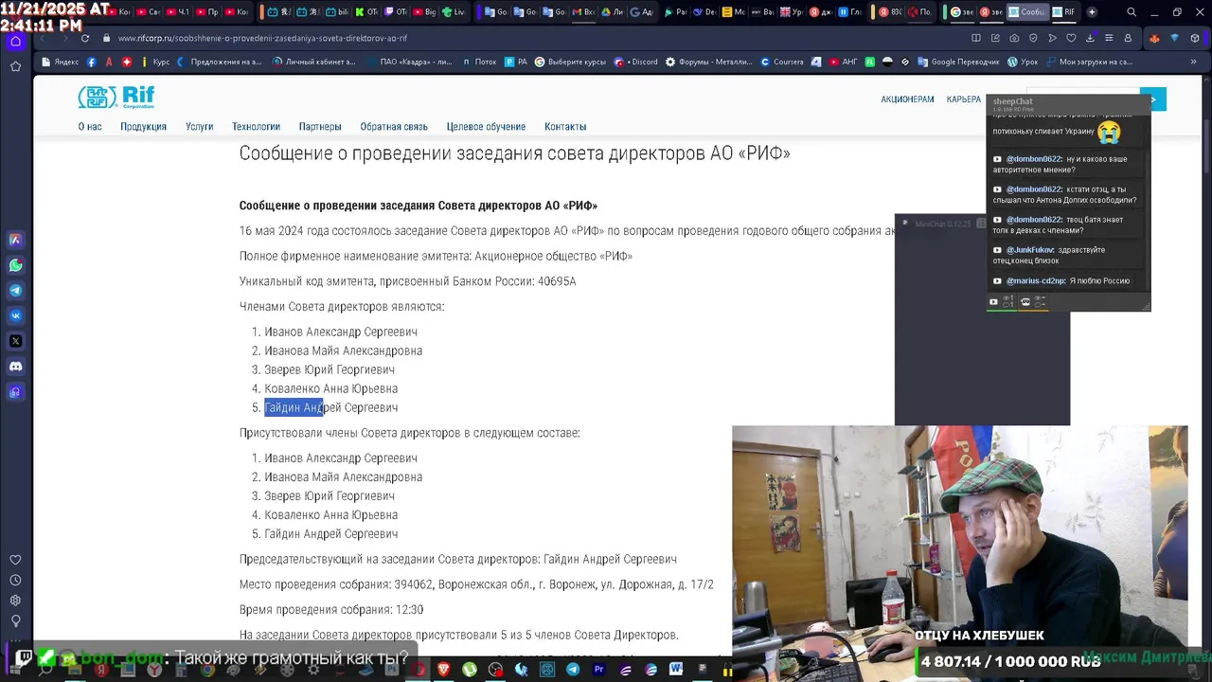Viewport: 1212px width, 682px height.
Task: Switch to the 'RIF' browser tab
Action: click(1063, 12)
